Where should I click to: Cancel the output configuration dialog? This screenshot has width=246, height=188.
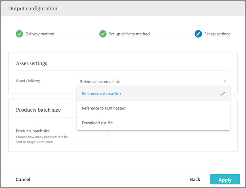click(23, 180)
